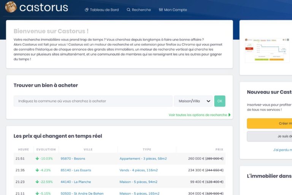Open Maison - 5 pièces, 165m2 listing

140,193
